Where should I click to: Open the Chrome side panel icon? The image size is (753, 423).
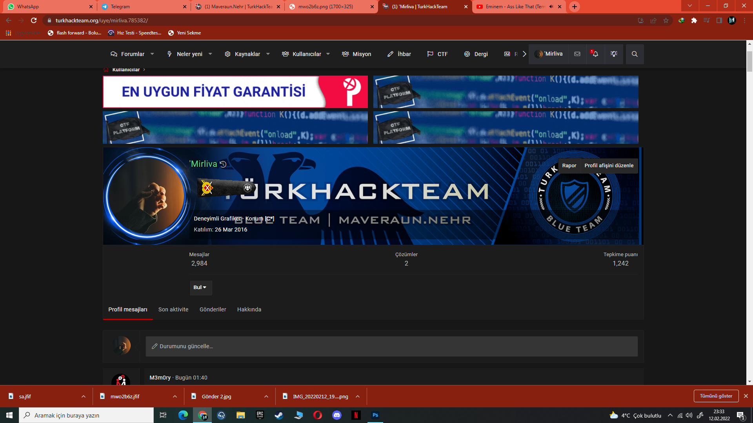719,20
